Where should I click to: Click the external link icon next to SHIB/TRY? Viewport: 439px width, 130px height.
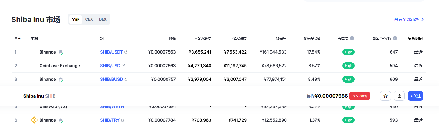123,120
